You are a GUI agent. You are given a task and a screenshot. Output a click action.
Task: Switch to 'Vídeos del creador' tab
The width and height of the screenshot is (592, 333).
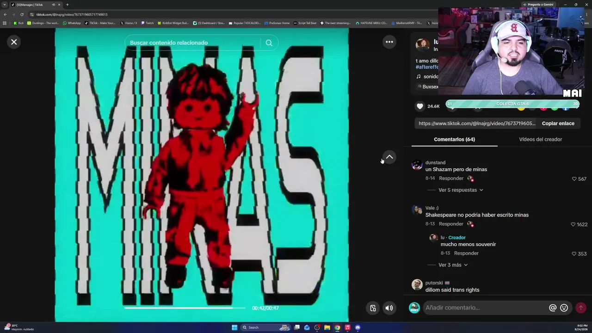pyautogui.click(x=540, y=139)
